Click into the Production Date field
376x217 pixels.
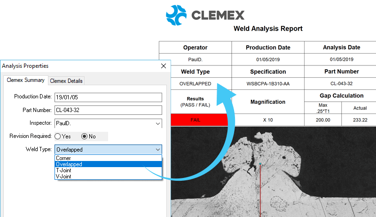[x=108, y=97]
